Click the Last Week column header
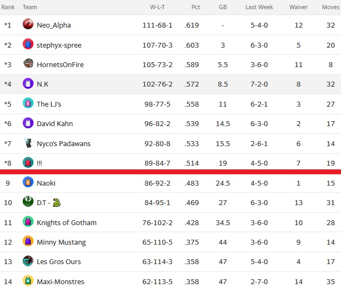Image resolution: width=341 pixels, height=289 pixels. click(x=259, y=7)
